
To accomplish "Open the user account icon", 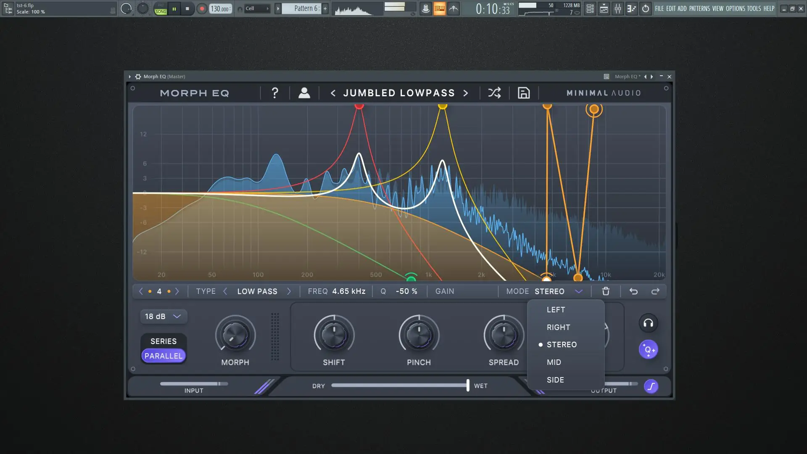I will [x=304, y=93].
